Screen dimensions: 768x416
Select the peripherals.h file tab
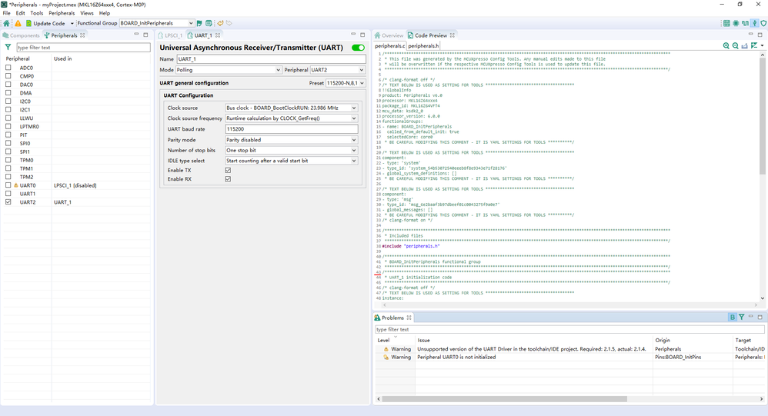[424, 46]
